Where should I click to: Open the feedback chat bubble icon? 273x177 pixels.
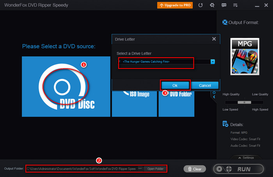[x=224, y=5]
